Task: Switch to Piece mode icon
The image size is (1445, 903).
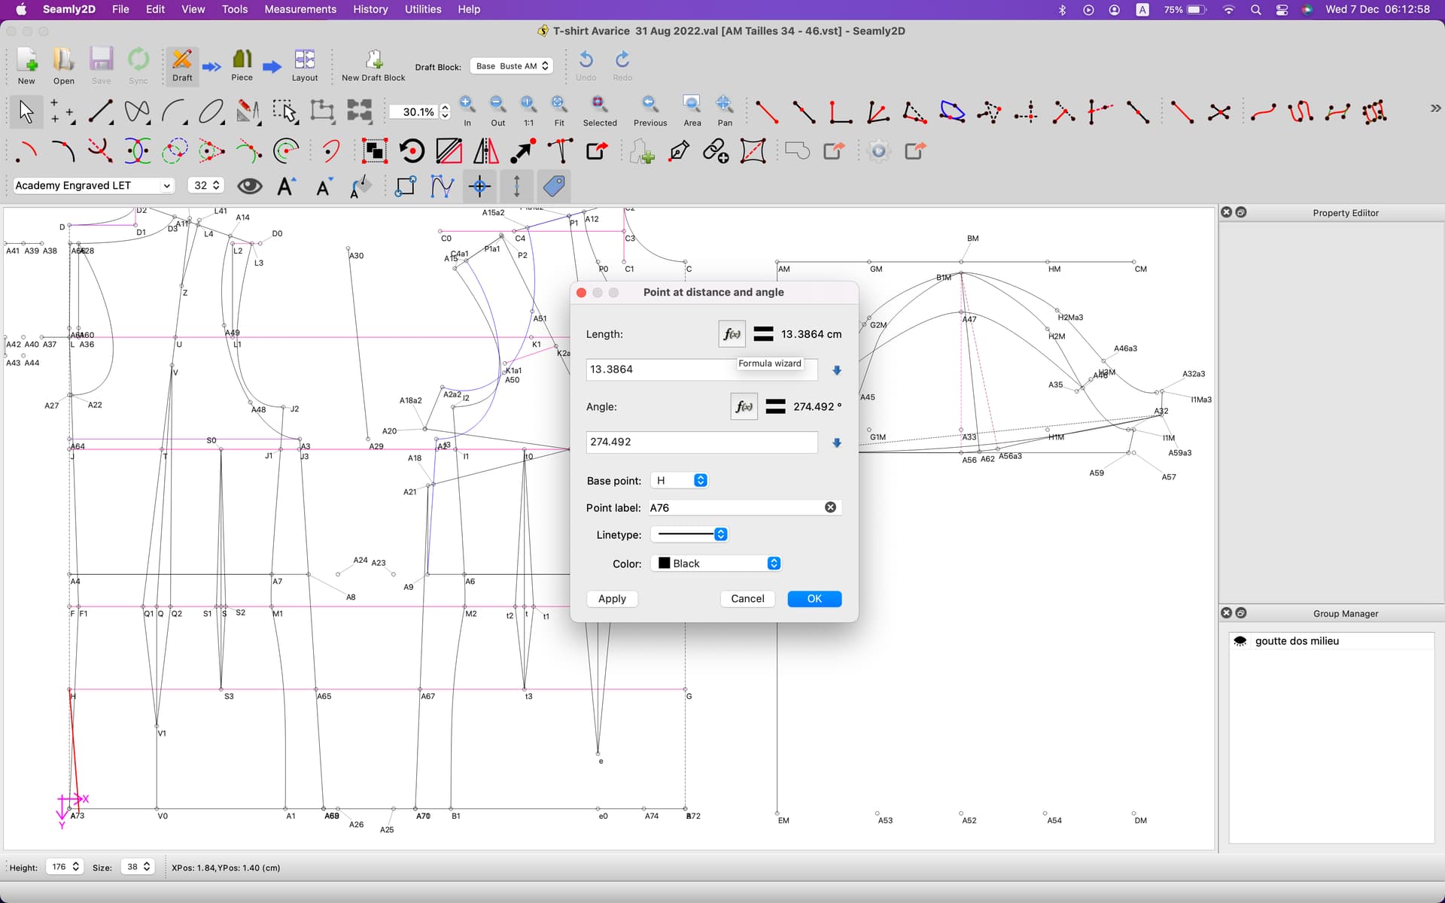Action: [242, 60]
